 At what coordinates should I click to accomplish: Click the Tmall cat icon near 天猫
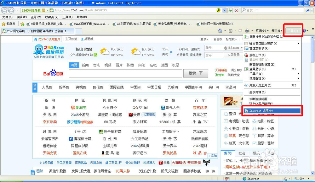131,115
